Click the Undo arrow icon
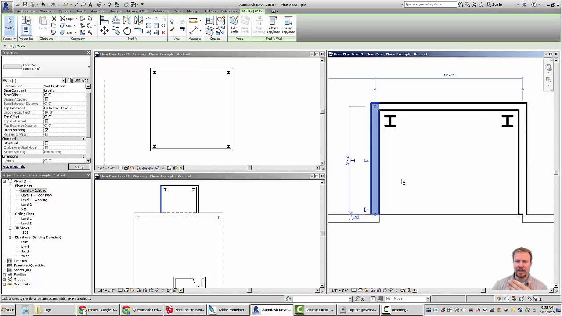The height and width of the screenshot is (316, 562). coord(43,4)
